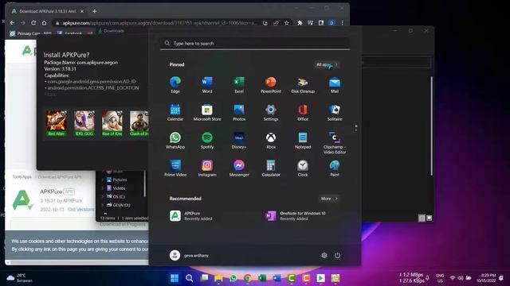
Task: Open the weather widget on taskbar
Action: [x=19, y=278]
